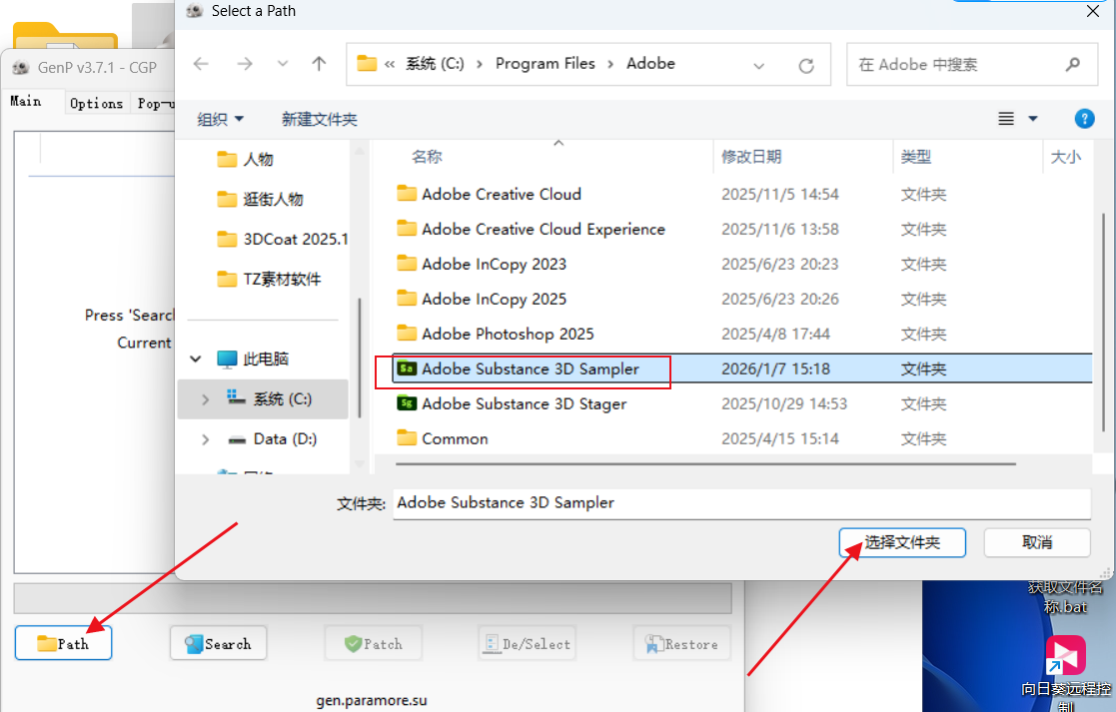Open the 组织 menu
Image resolution: width=1116 pixels, height=712 pixels.
coord(220,119)
